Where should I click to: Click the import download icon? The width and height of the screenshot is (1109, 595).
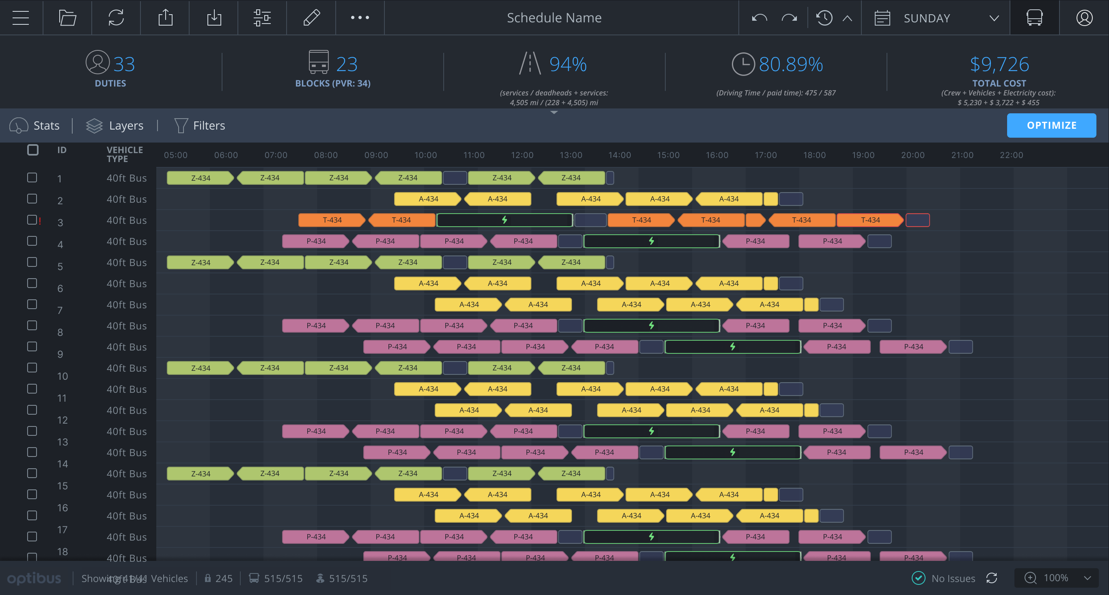pyautogui.click(x=214, y=17)
